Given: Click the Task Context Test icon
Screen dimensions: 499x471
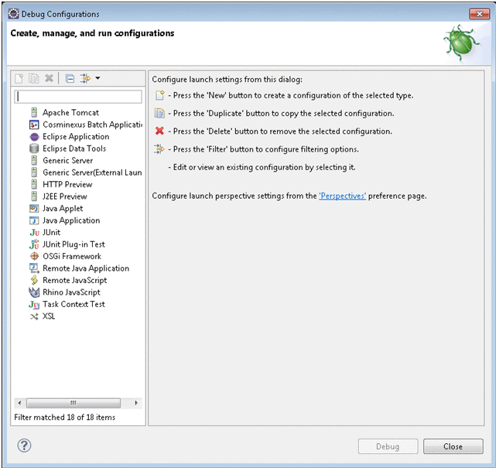Looking at the screenshot, I should coord(34,305).
